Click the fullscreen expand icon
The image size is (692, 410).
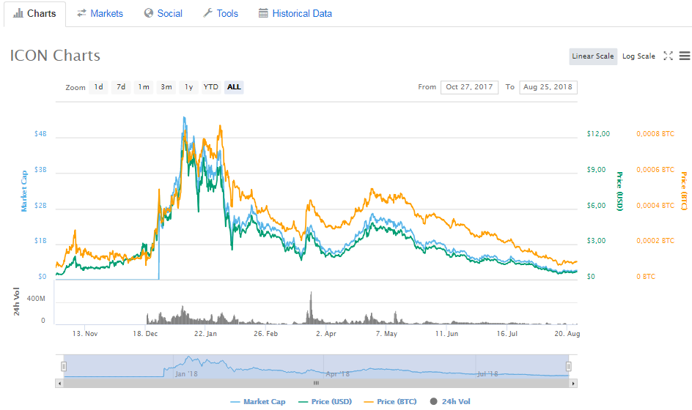tap(668, 56)
